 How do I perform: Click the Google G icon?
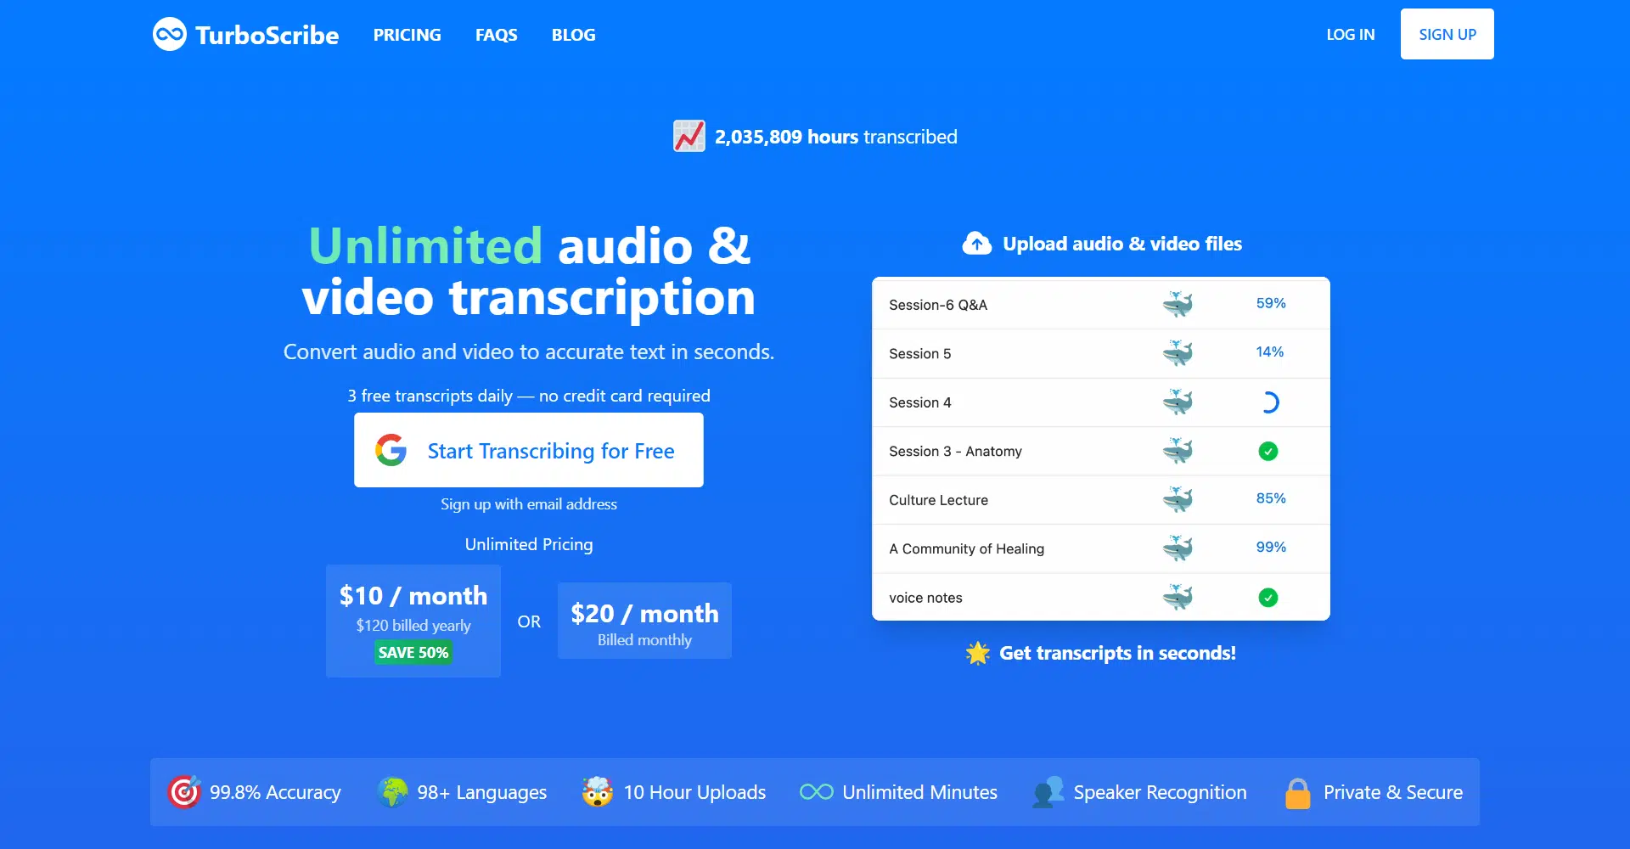click(391, 450)
